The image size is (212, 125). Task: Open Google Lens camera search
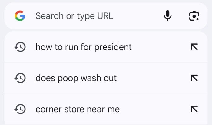pos(194,16)
